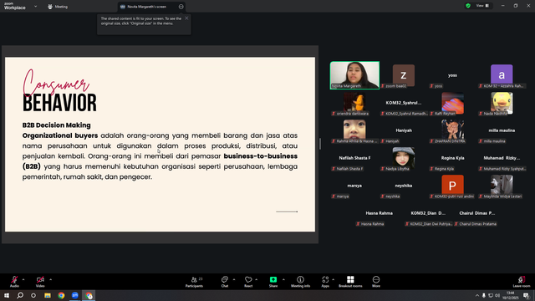
Task: Click the Chairul Dimas participant name
Action: click(477, 213)
